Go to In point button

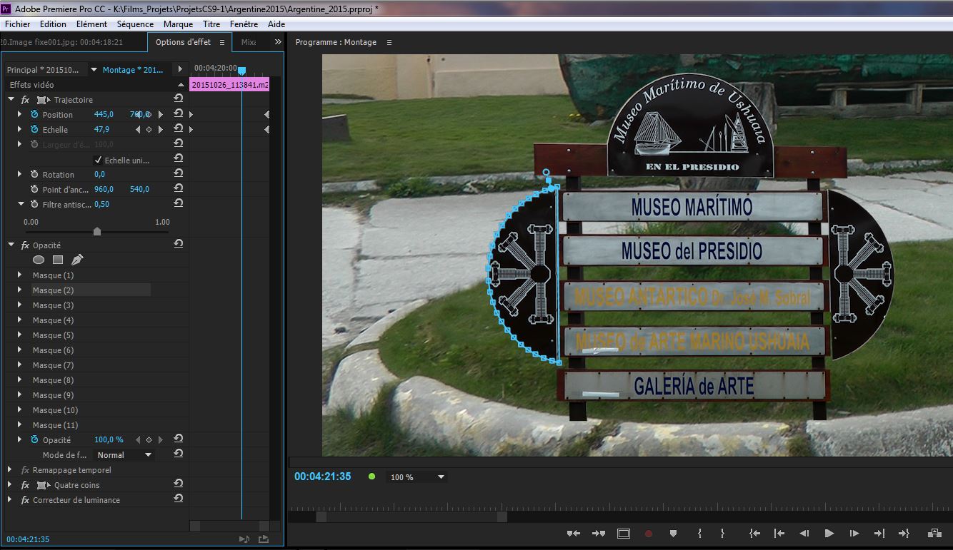(x=754, y=533)
